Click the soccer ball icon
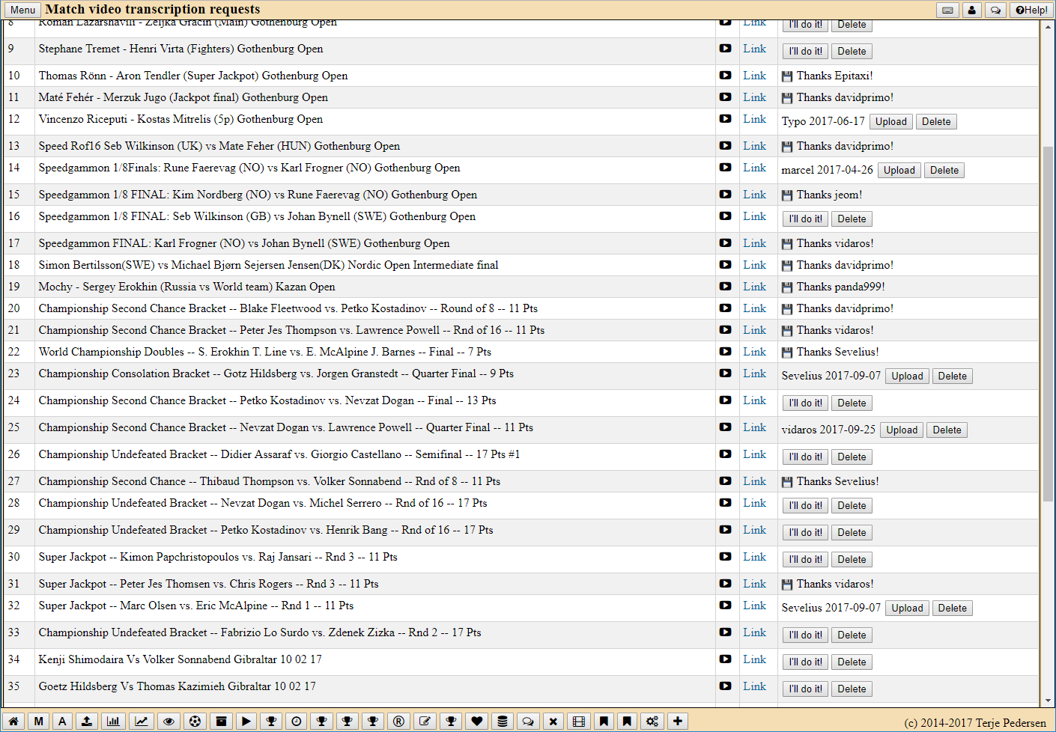The height and width of the screenshot is (732, 1056). click(195, 722)
